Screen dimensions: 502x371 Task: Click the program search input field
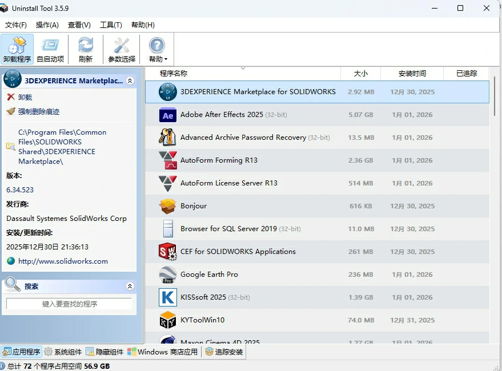click(69, 304)
